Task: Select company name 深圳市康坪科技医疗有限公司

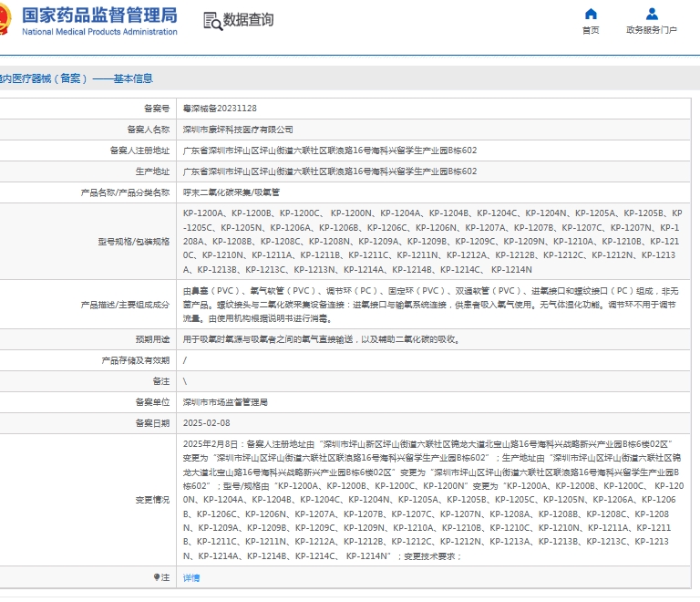Action: click(238, 130)
